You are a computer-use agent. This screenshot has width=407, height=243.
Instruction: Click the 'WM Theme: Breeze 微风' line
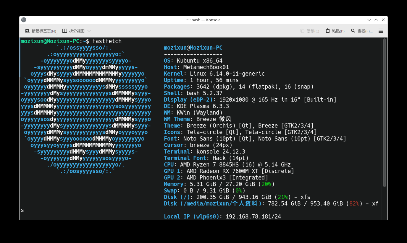[x=198, y=119]
